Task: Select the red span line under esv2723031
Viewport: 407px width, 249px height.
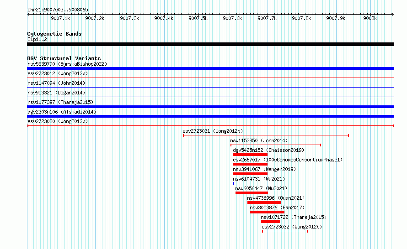Action: (x=266, y=135)
